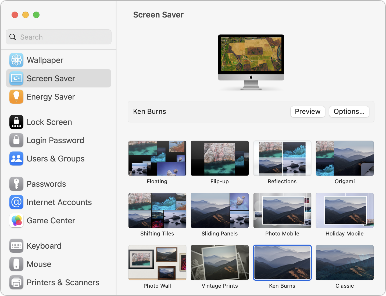Open Login Password preferences label

(x=55, y=140)
